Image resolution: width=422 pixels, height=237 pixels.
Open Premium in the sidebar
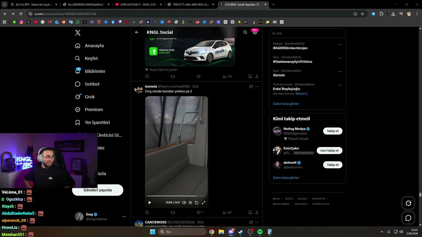click(x=89, y=110)
